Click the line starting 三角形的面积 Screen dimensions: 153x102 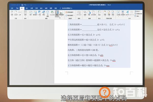point(96,24)
